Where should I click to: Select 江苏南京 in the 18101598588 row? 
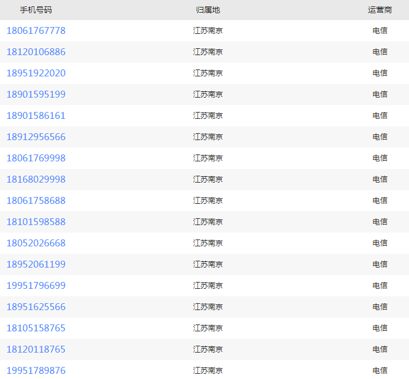(x=208, y=222)
